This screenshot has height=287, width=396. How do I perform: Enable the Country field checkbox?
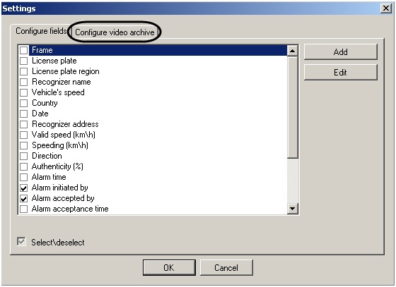(x=24, y=103)
